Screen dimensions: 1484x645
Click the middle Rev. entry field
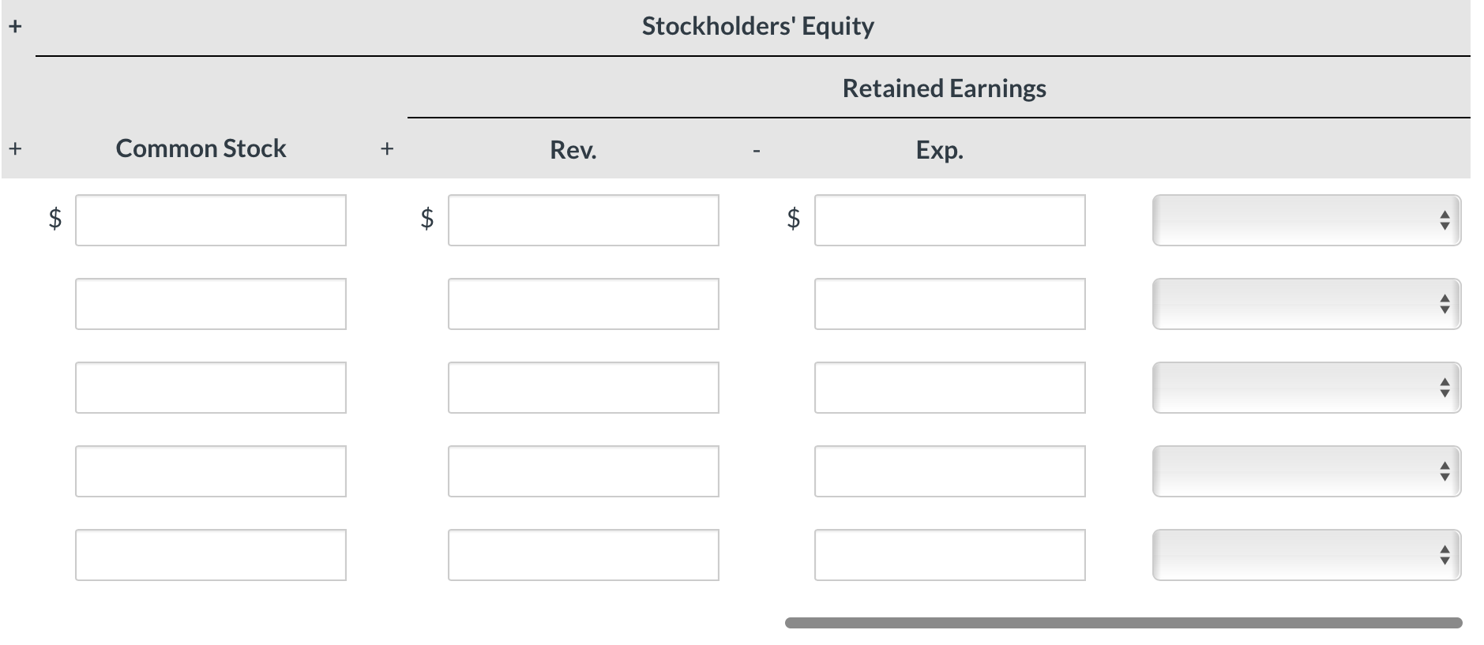583,388
